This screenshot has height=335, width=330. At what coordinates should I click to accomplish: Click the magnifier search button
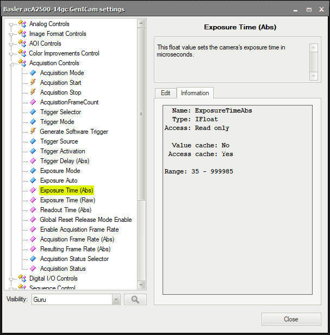point(135,300)
